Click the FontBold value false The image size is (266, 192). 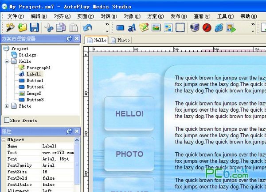[58, 178]
